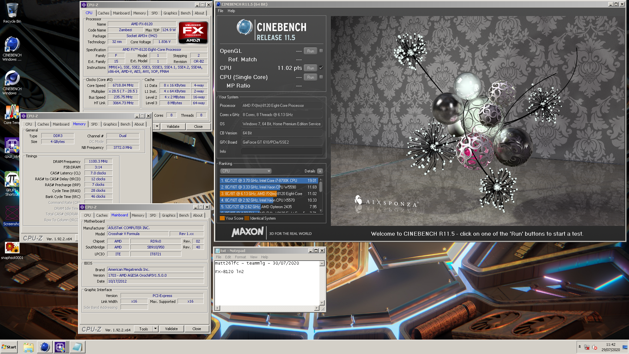Select the cpuz_x64 desktop shortcut
This screenshot has width=629, height=354.
12,148
